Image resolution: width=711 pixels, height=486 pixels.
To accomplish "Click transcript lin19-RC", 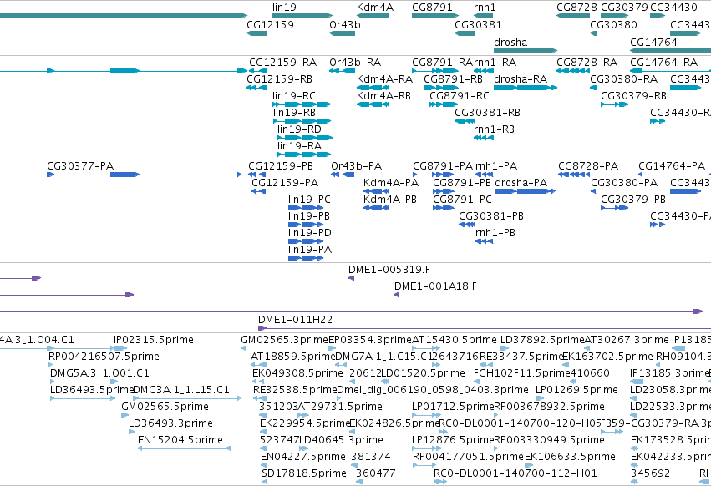I will click(x=302, y=104).
